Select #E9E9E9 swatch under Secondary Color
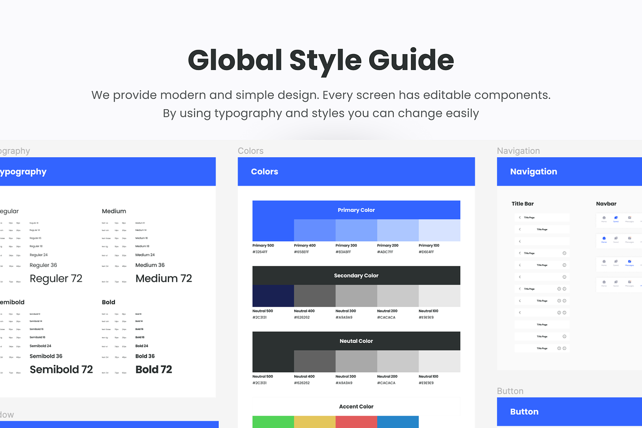Viewport: 642px width, 428px height. click(x=439, y=296)
